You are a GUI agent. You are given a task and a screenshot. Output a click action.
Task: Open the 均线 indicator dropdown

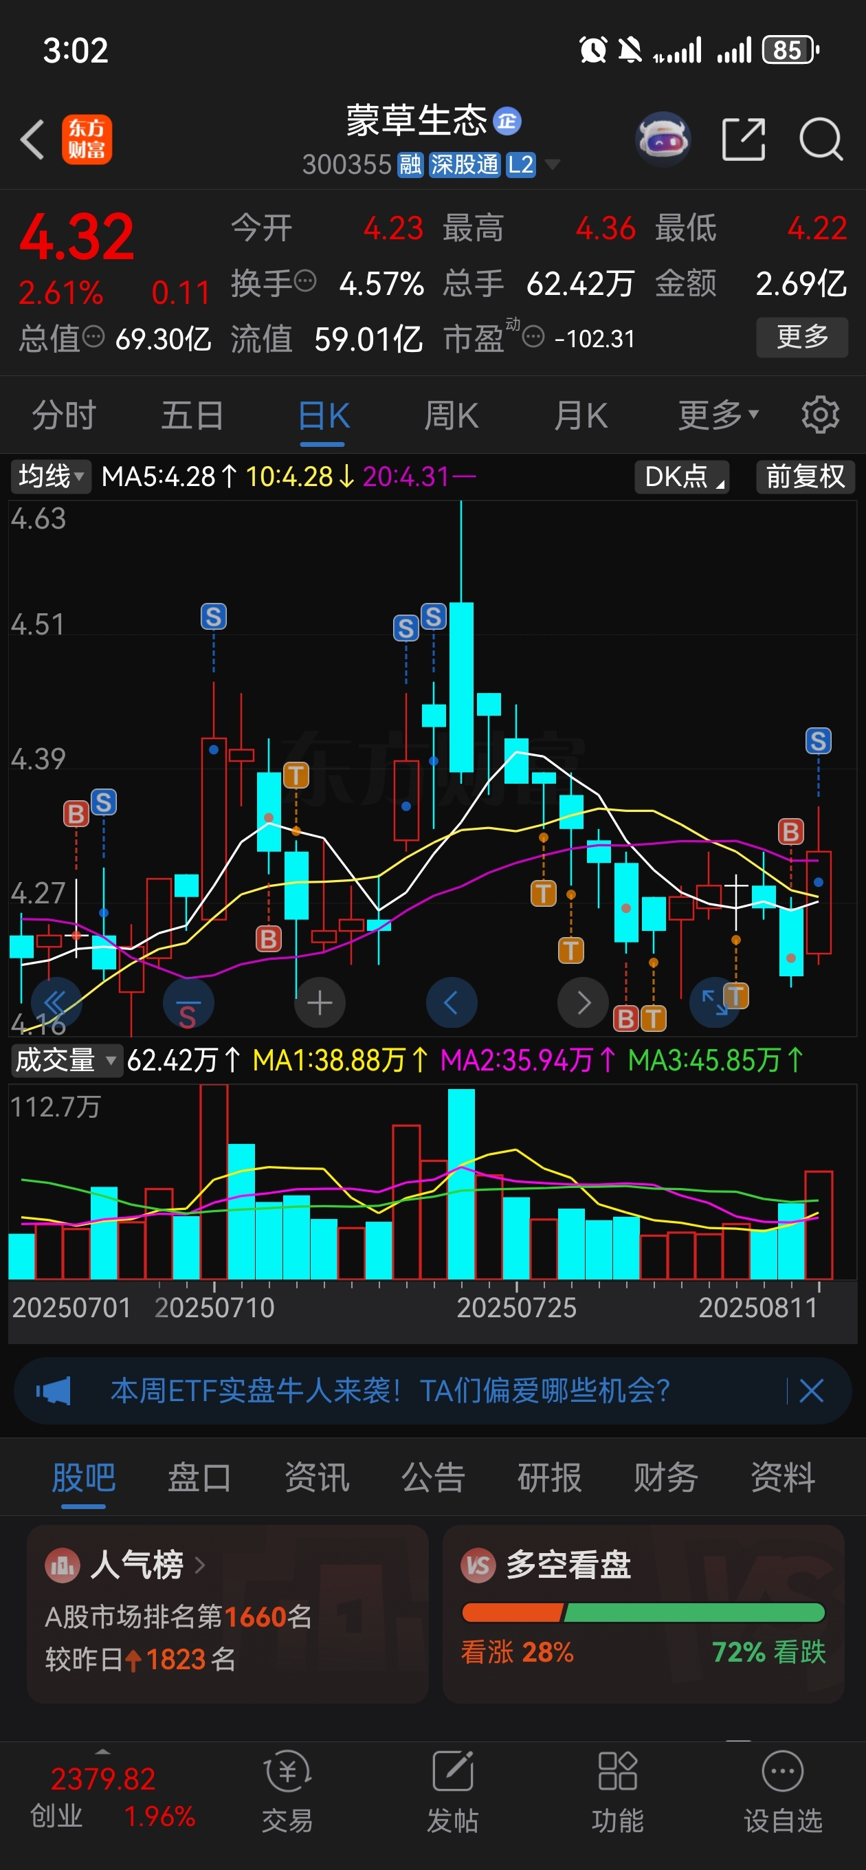tap(50, 476)
